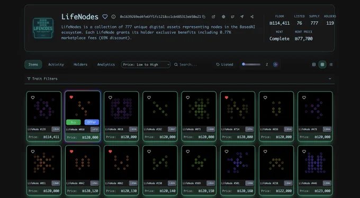Open Trait Filters label with funnel
The image size is (360, 198).
42,79
